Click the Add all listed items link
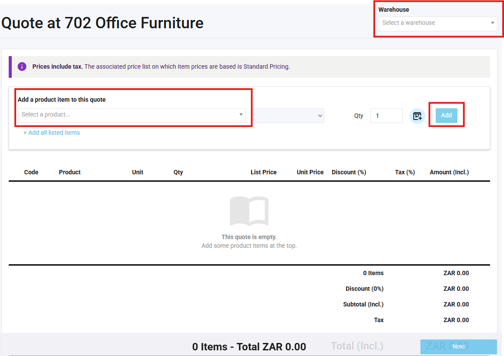The height and width of the screenshot is (356, 504). 51,133
